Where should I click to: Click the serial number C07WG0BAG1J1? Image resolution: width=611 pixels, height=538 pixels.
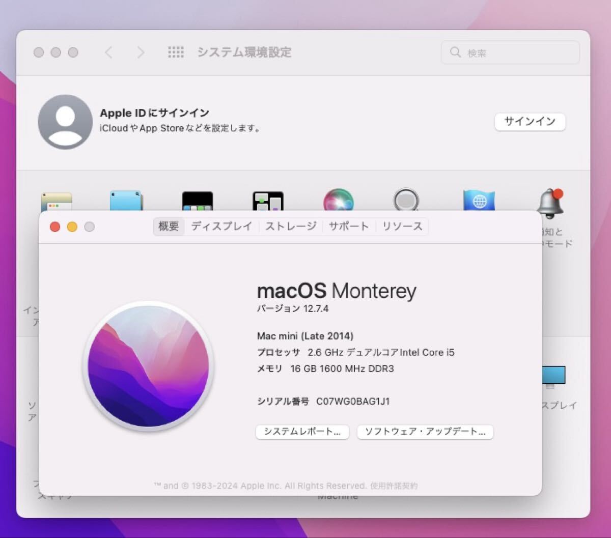353,401
